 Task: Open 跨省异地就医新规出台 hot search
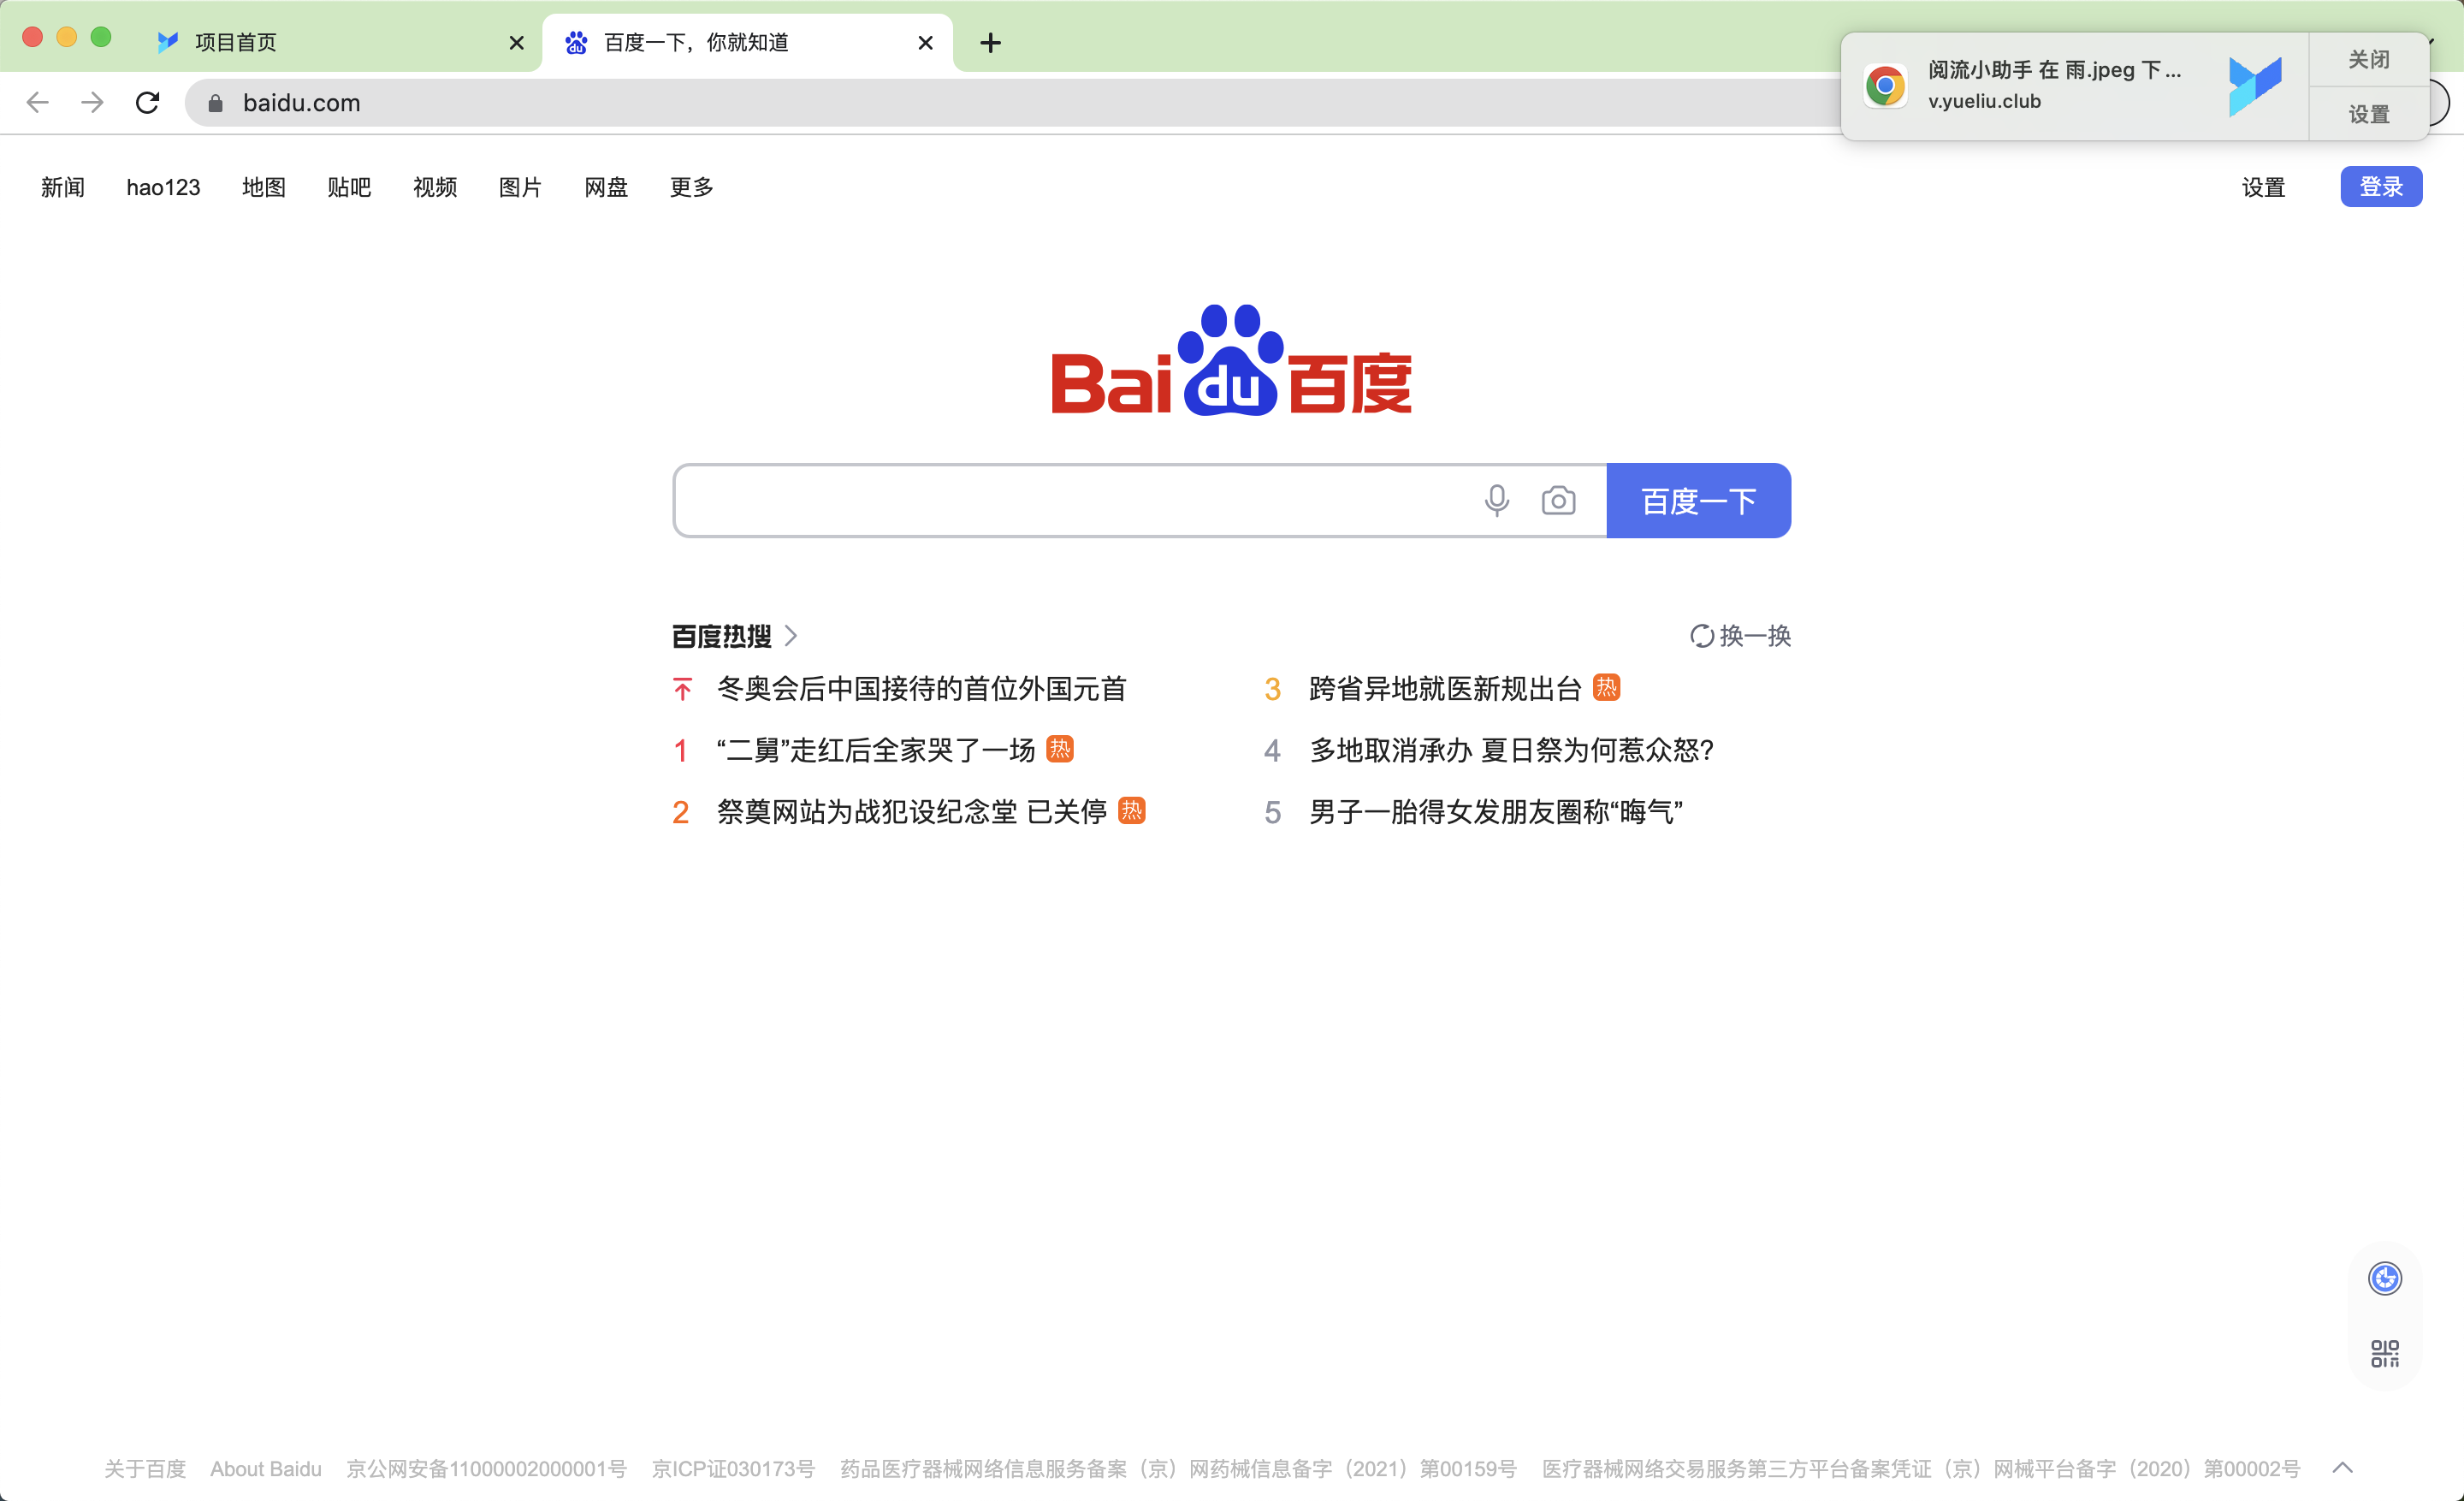(x=1445, y=689)
